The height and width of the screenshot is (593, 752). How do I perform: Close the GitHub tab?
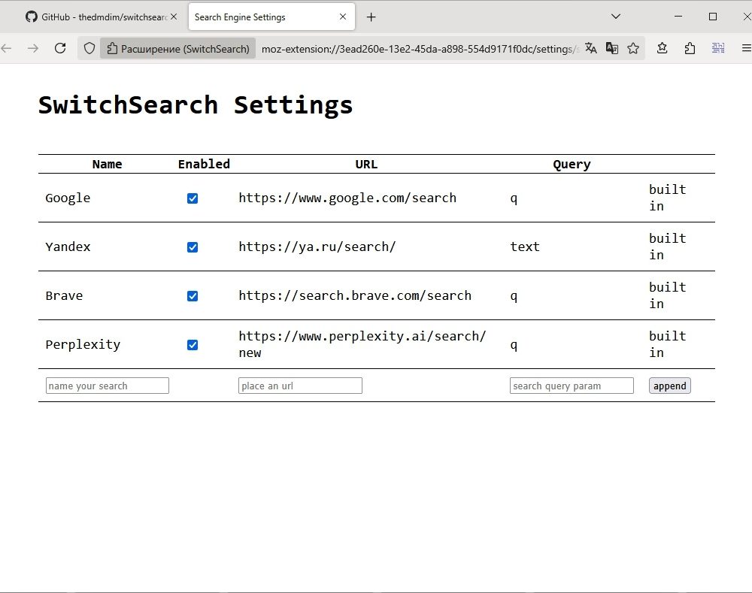click(x=174, y=17)
